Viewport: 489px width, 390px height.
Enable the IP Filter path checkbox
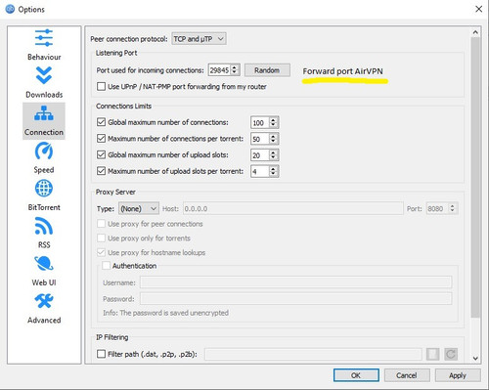tap(101, 354)
